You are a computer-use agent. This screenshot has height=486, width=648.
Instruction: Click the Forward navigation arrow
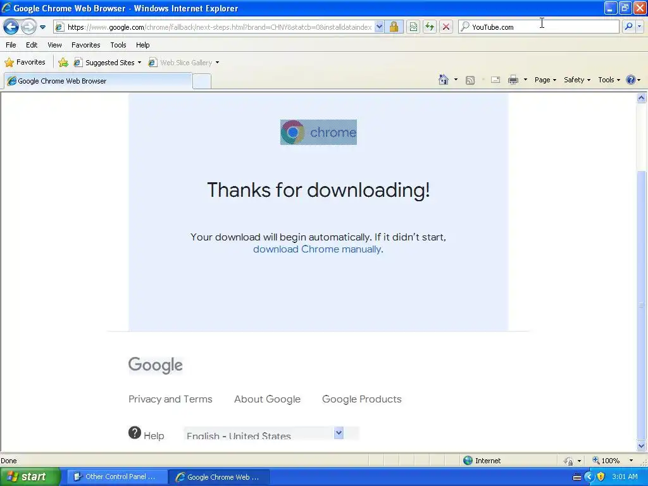tap(28, 27)
